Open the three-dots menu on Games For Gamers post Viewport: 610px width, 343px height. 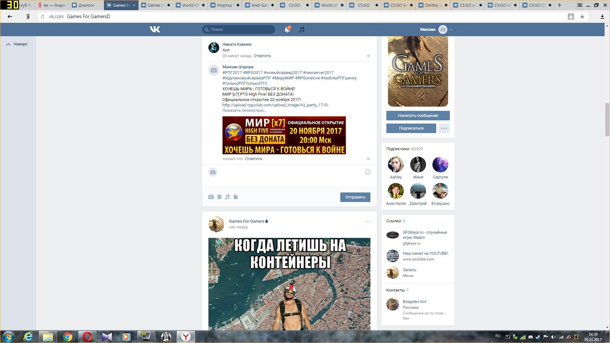click(367, 222)
